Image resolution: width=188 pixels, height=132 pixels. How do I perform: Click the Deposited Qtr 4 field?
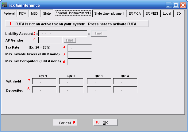tap(125, 90)
